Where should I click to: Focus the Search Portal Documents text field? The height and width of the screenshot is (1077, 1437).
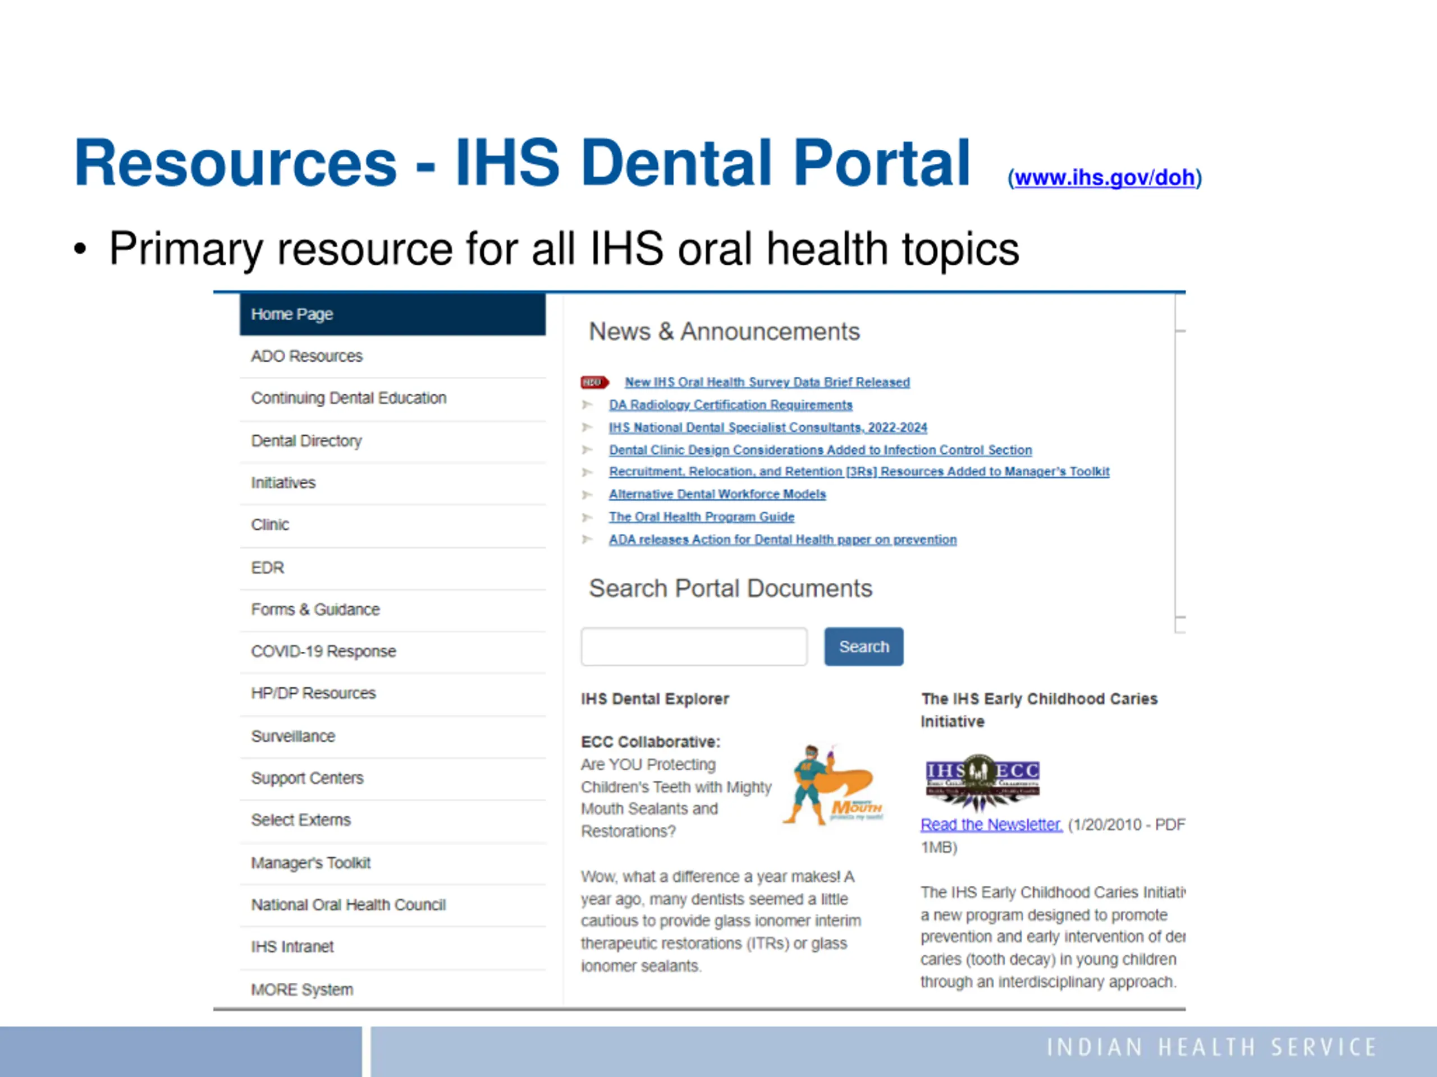[694, 647]
